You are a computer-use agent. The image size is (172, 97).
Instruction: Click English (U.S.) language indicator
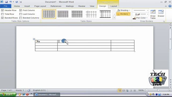tap(40, 90)
